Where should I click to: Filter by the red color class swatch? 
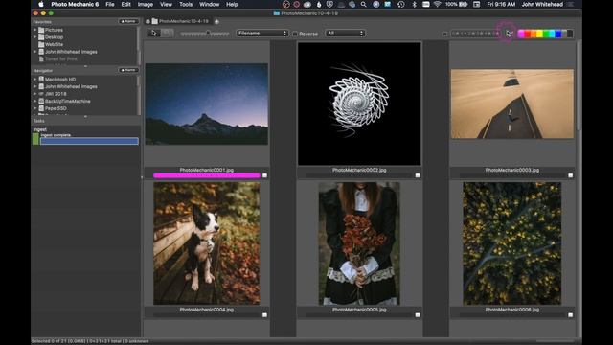pyautogui.click(x=527, y=34)
